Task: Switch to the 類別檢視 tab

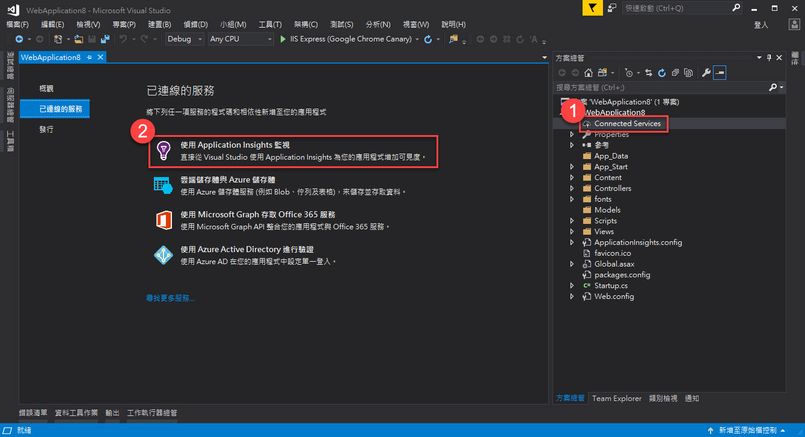Action: click(663, 399)
